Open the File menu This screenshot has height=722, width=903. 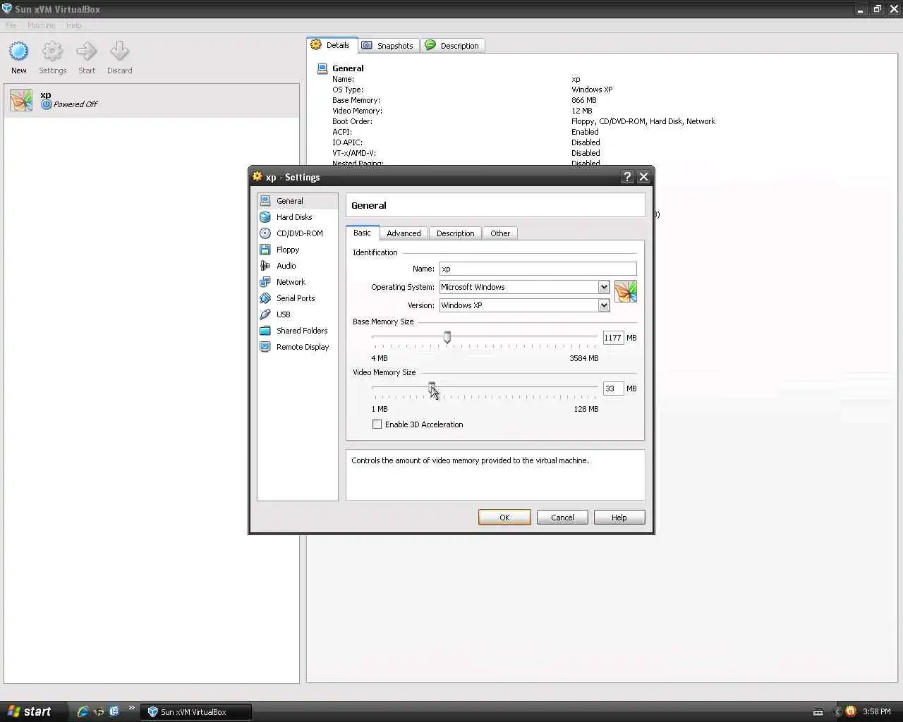(11, 25)
